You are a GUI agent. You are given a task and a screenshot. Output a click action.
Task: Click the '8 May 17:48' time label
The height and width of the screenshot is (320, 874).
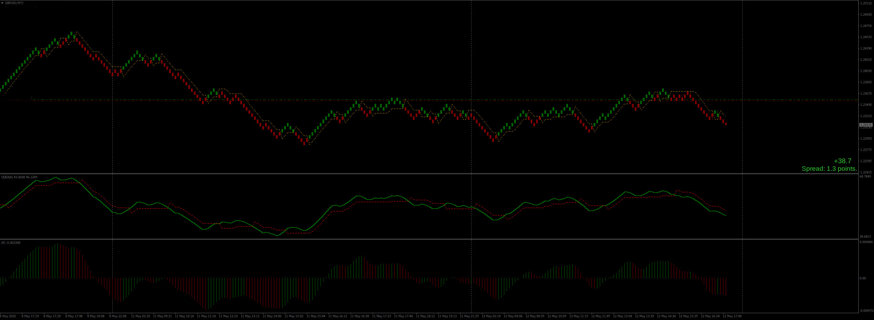point(74,316)
